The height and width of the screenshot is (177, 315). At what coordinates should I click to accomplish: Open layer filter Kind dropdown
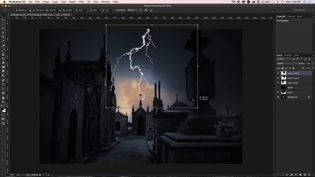coord(283,59)
